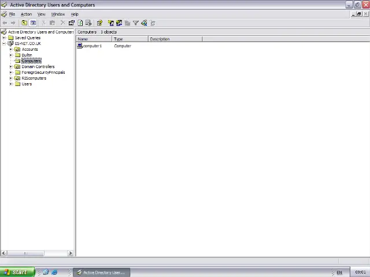The height and width of the screenshot is (277, 370).
Task: Click the Delete X toolbar icon
Action: tap(63, 23)
